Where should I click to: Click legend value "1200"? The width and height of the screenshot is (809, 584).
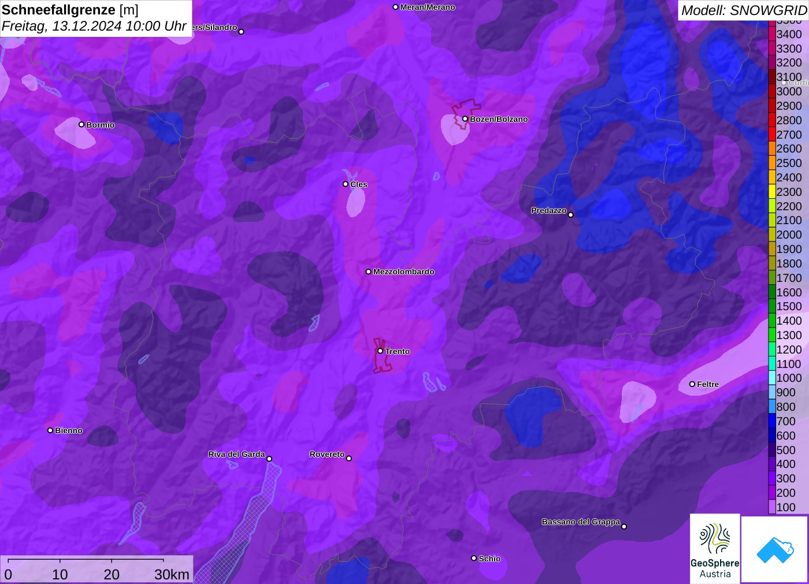tap(789, 349)
